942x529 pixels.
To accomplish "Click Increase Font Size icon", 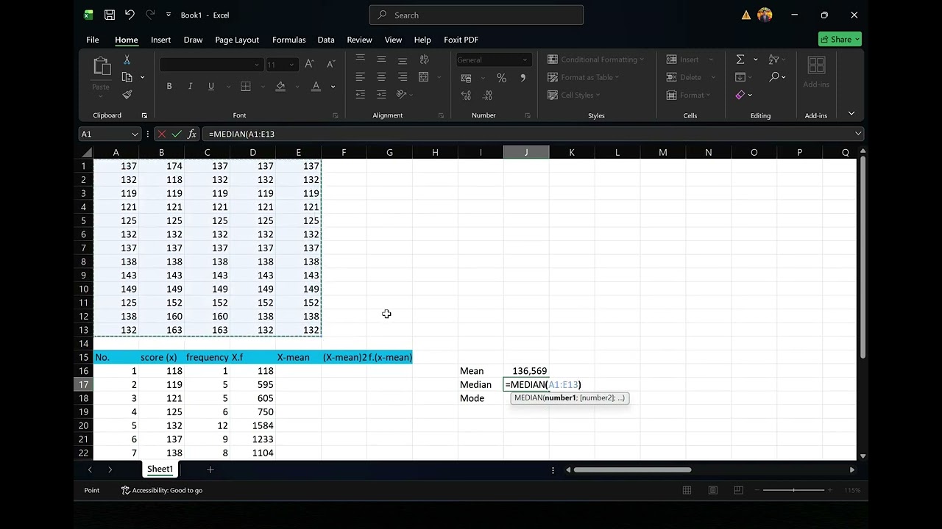I will (x=309, y=65).
